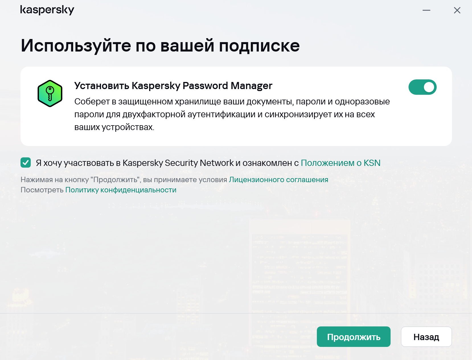This screenshot has height=360, width=472.
Task: Open the «Политику конфиденциальности» link
Action: pyautogui.click(x=121, y=190)
